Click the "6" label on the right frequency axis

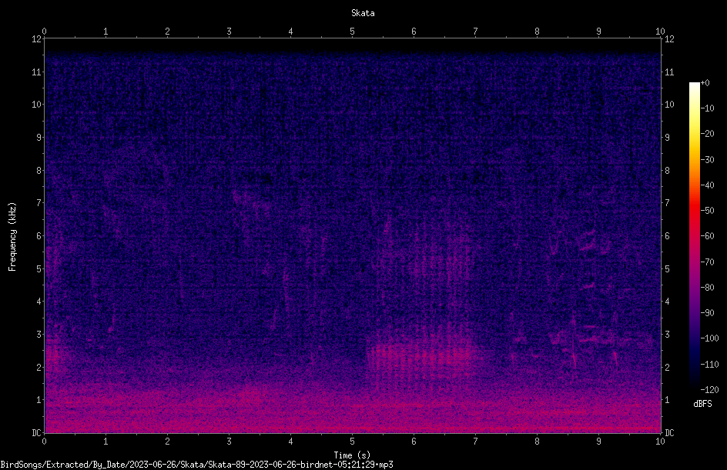click(x=667, y=236)
